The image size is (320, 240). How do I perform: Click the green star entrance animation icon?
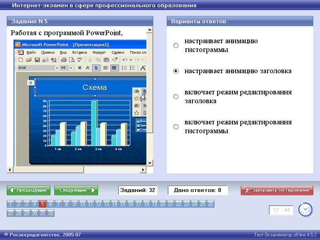[x=136, y=91]
